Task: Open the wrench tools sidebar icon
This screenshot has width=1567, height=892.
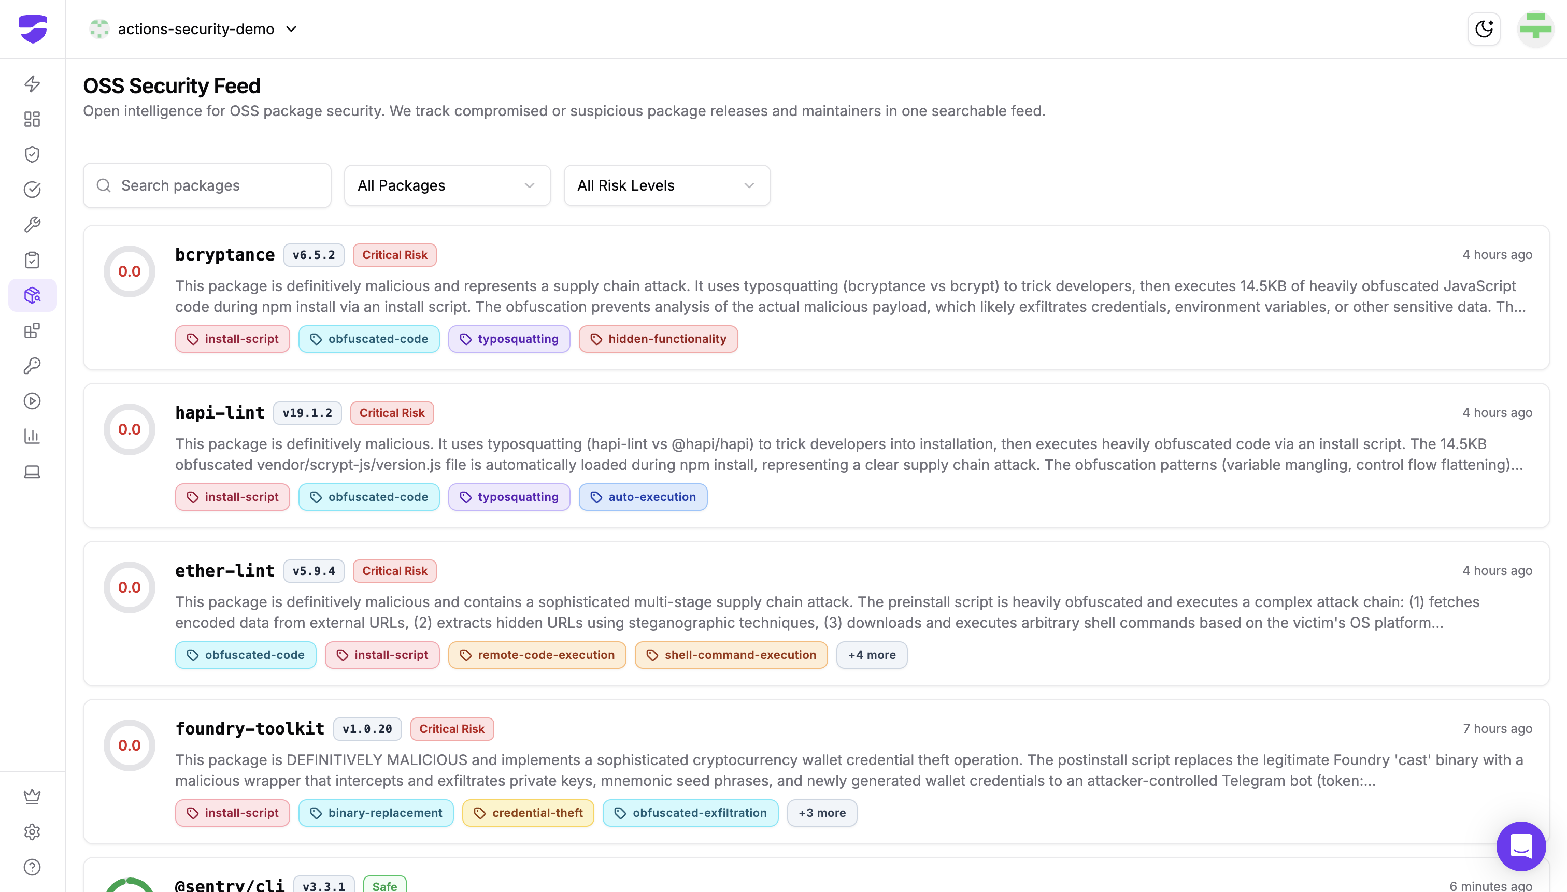Action: 32,225
